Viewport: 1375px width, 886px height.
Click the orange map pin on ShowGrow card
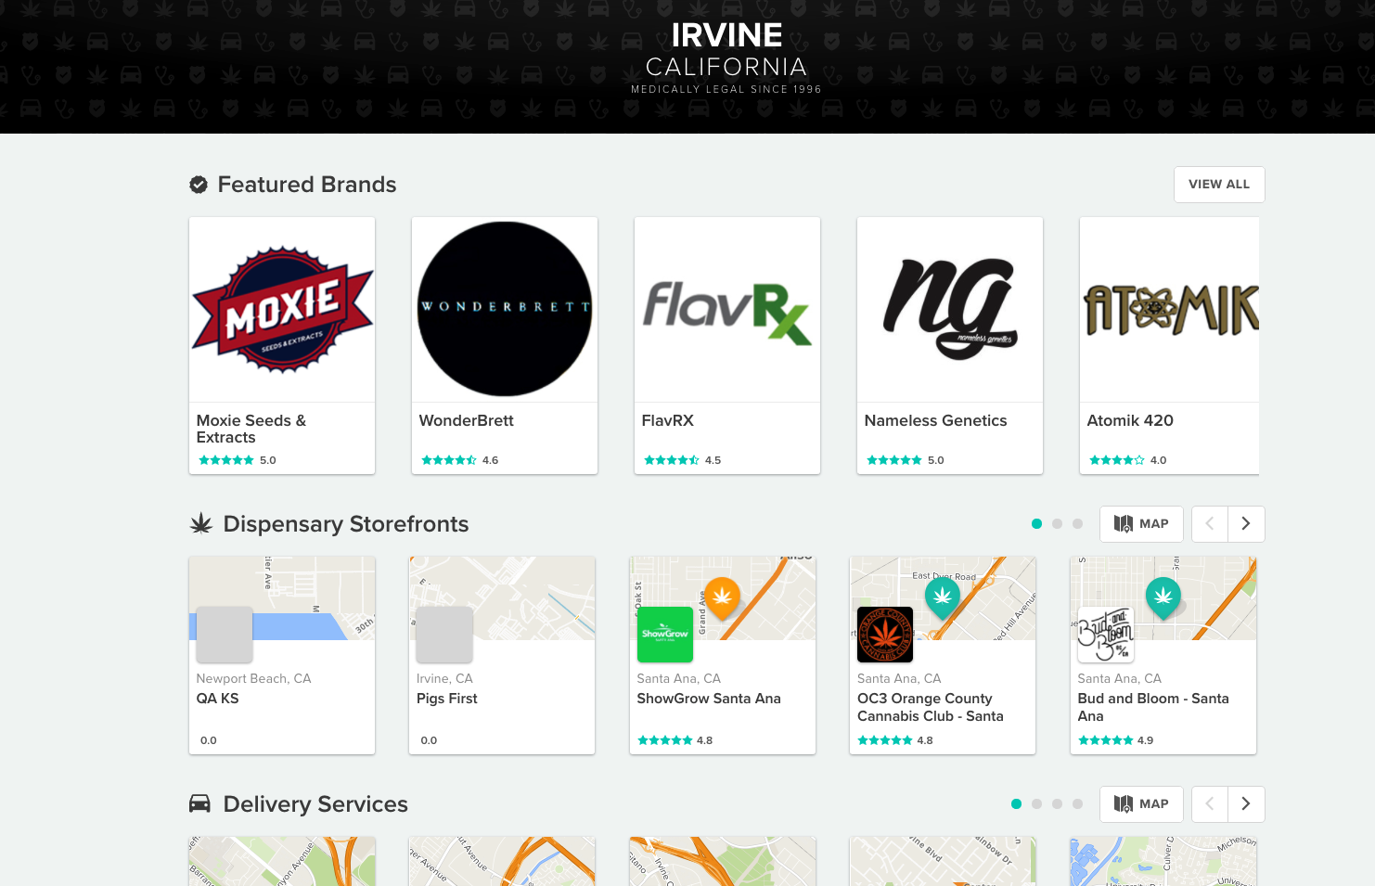point(722,597)
